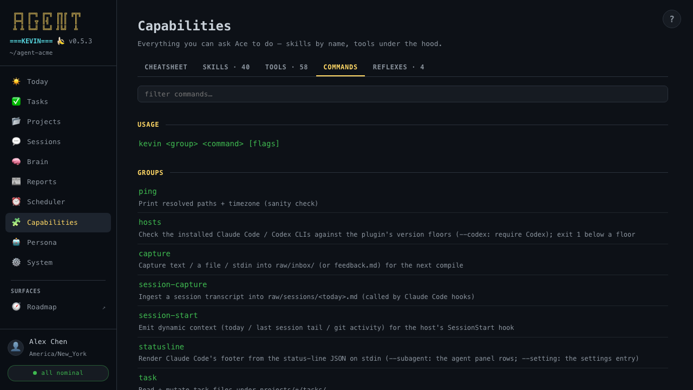Image resolution: width=693 pixels, height=390 pixels.
Task: Click the Capabilities puzzle piece icon
Action: point(16,222)
